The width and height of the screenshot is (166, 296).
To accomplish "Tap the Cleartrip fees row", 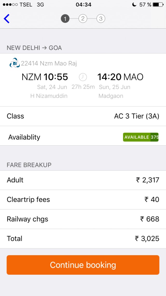I will pyautogui.click(x=83, y=200).
